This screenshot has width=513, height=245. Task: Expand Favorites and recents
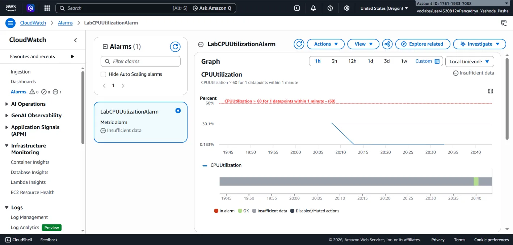tap(72, 56)
